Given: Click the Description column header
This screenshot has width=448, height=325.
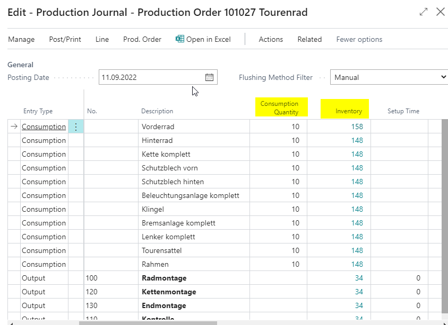Looking at the screenshot, I should (157, 111).
